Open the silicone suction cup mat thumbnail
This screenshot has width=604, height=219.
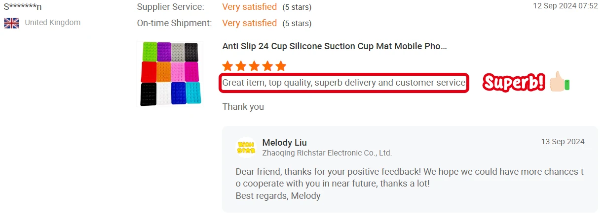[x=170, y=74]
